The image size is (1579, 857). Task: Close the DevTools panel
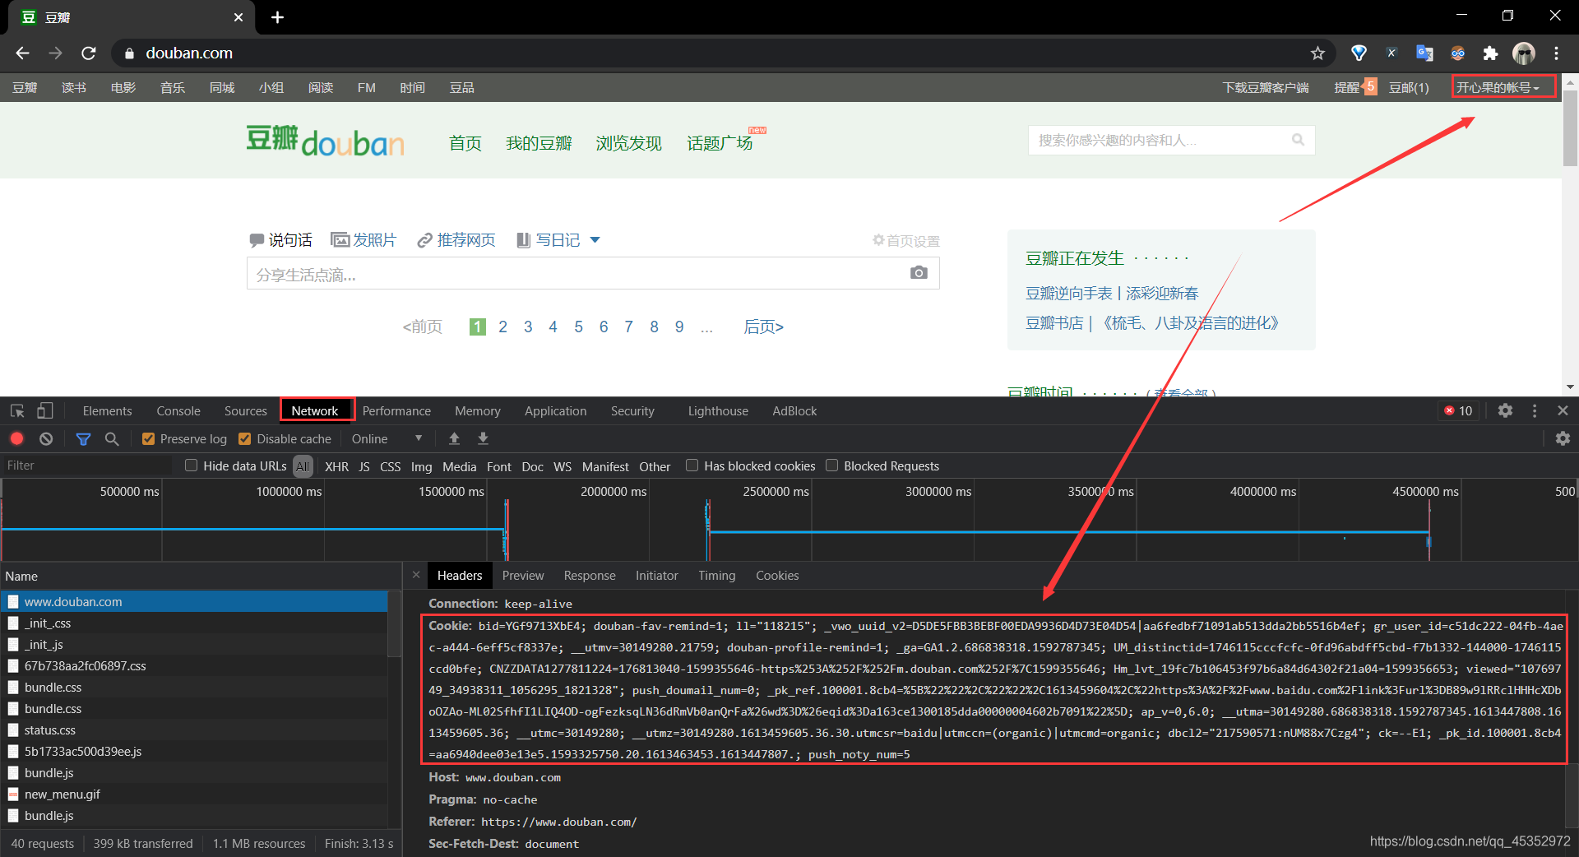(1563, 410)
